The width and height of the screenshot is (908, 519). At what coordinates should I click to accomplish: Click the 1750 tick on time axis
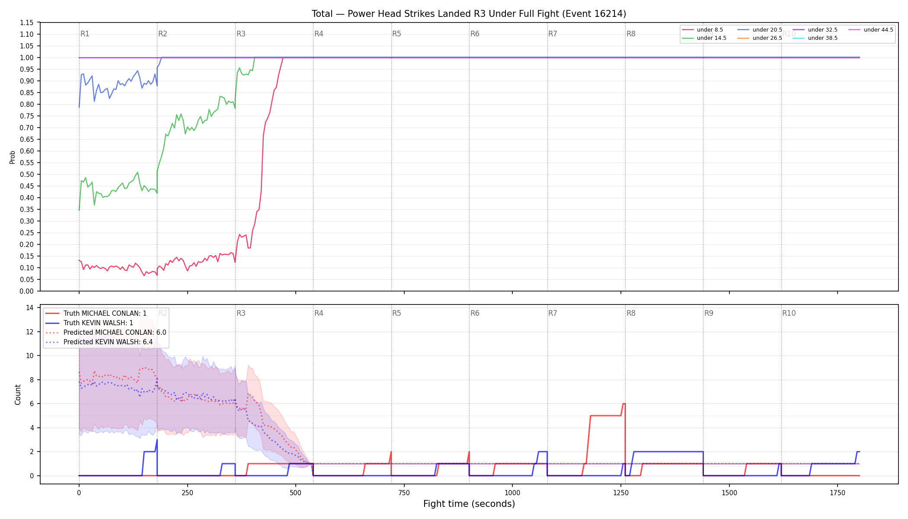[838, 493]
